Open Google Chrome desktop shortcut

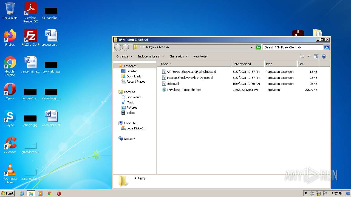10,66
